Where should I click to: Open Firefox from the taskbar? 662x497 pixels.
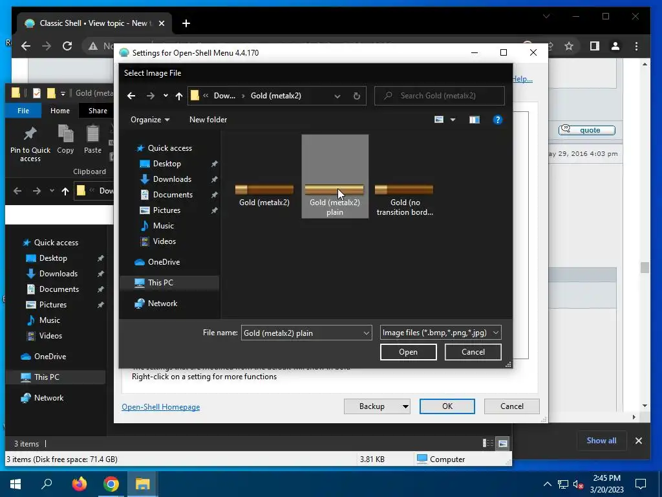click(79, 484)
